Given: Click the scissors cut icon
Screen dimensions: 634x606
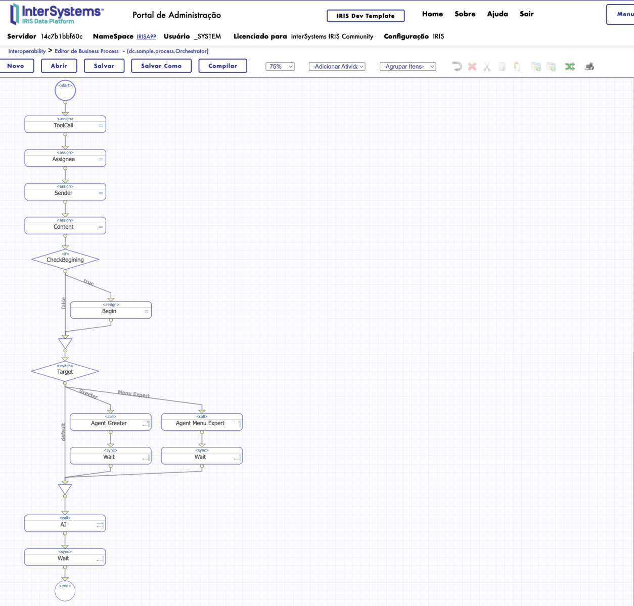Looking at the screenshot, I should [x=487, y=67].
